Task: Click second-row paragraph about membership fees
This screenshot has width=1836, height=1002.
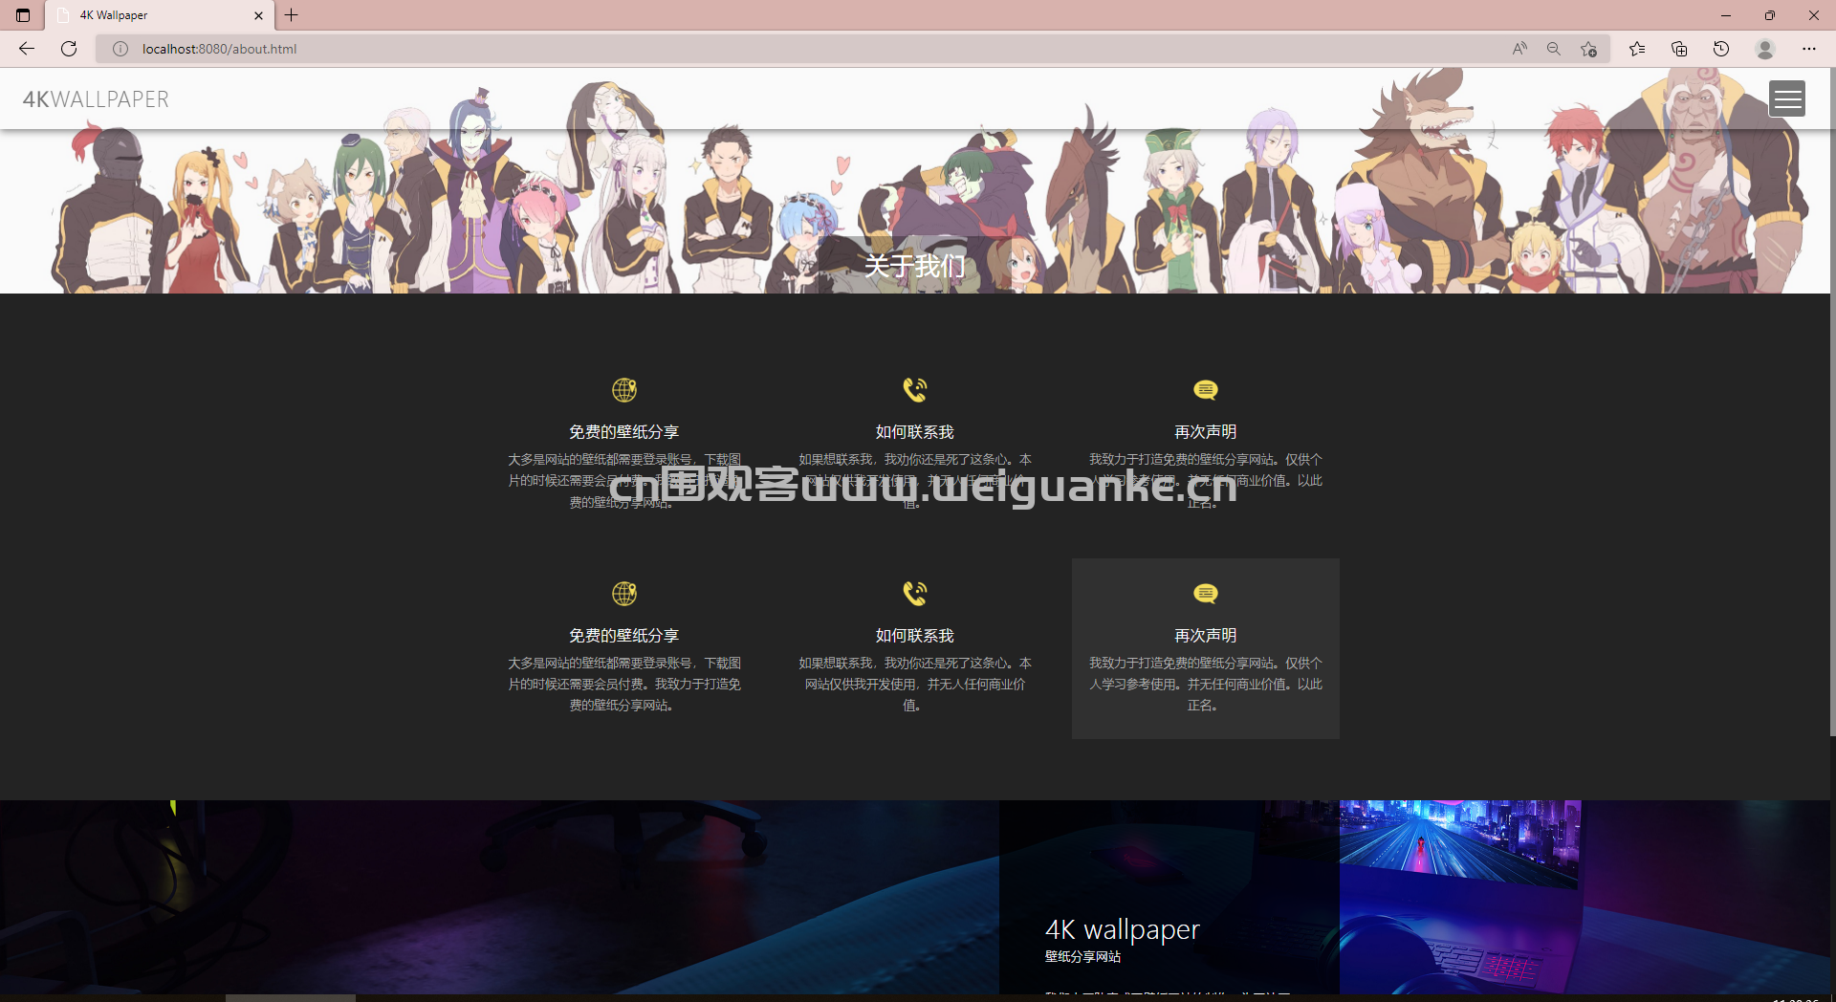Action: (624, 685)
